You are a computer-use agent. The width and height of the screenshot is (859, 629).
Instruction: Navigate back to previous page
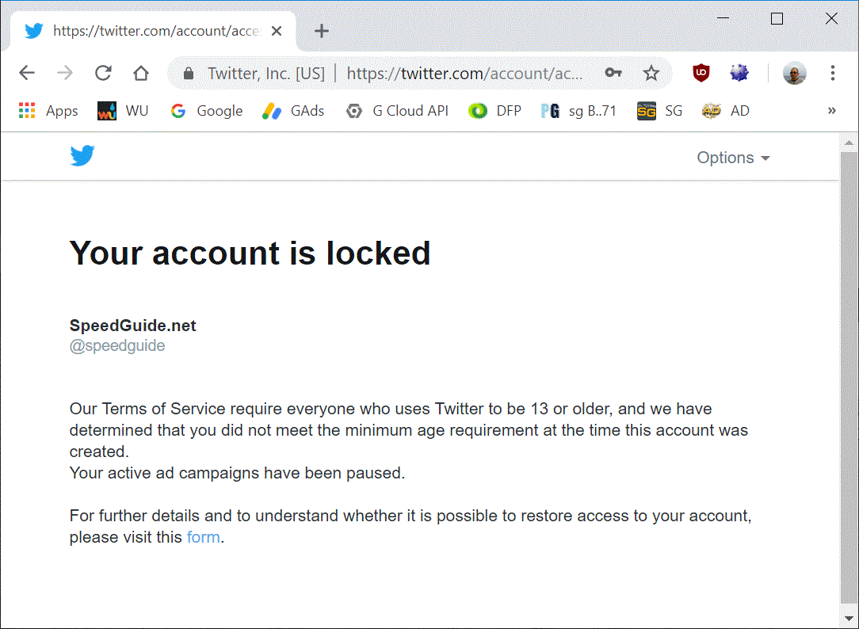[27, 73]
